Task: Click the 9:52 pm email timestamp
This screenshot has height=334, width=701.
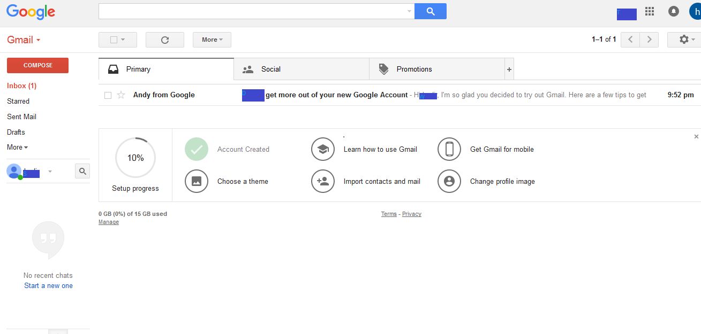Action: point(681,95)
